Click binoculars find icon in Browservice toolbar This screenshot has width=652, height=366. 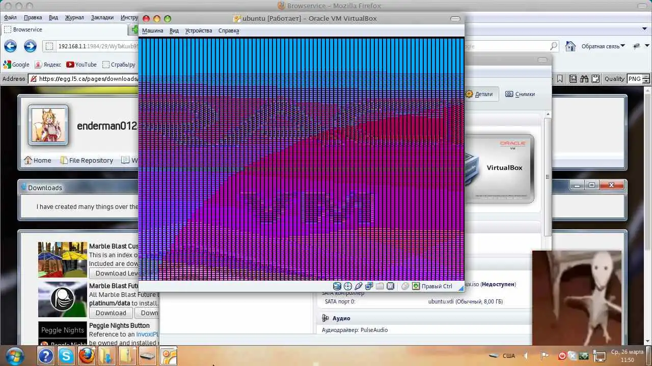[584, 79]
